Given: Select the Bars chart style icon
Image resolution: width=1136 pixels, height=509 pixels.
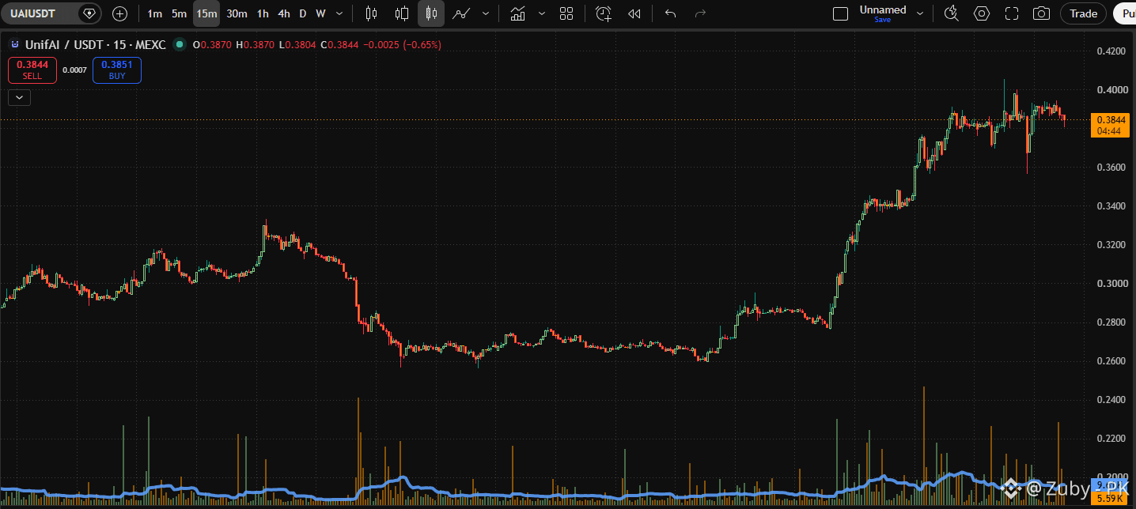Looking at the screenshot, I should click(372, 13).
